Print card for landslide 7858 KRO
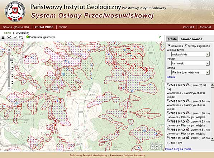This screenshot has height=158, width=214. tap(188, 113)
